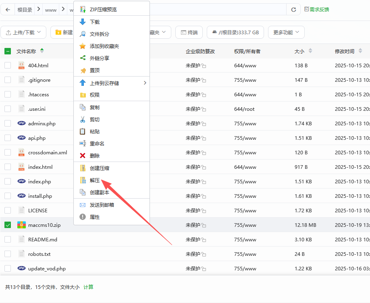Expand the 上传到云存储 submenu
The image size is (370, 303).
112,83
